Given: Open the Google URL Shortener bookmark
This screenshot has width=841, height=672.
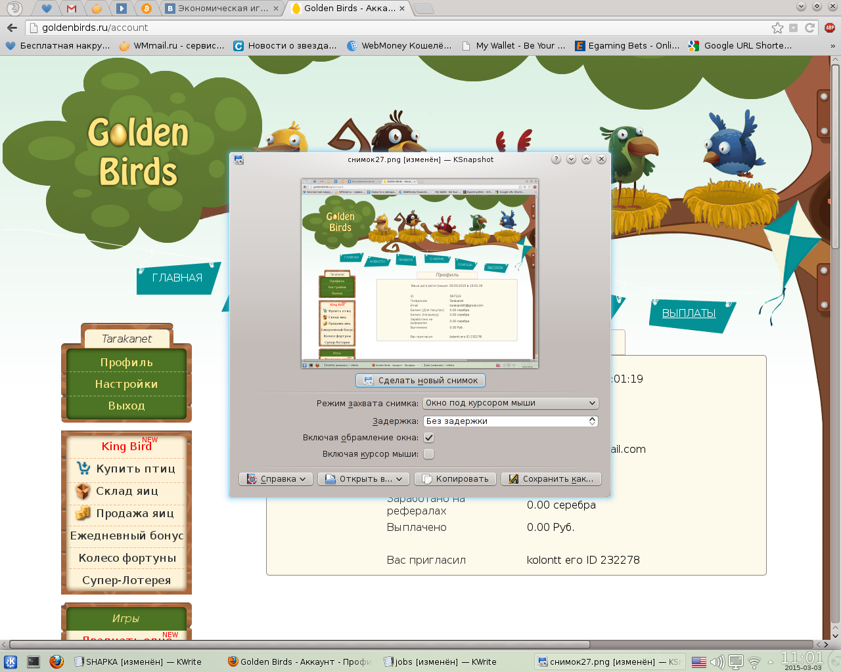Looking at the screenshot, I should tap(740, 46).
